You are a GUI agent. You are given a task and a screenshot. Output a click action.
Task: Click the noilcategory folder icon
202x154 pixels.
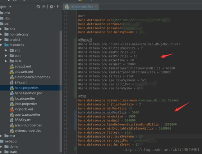pos(7,34)
